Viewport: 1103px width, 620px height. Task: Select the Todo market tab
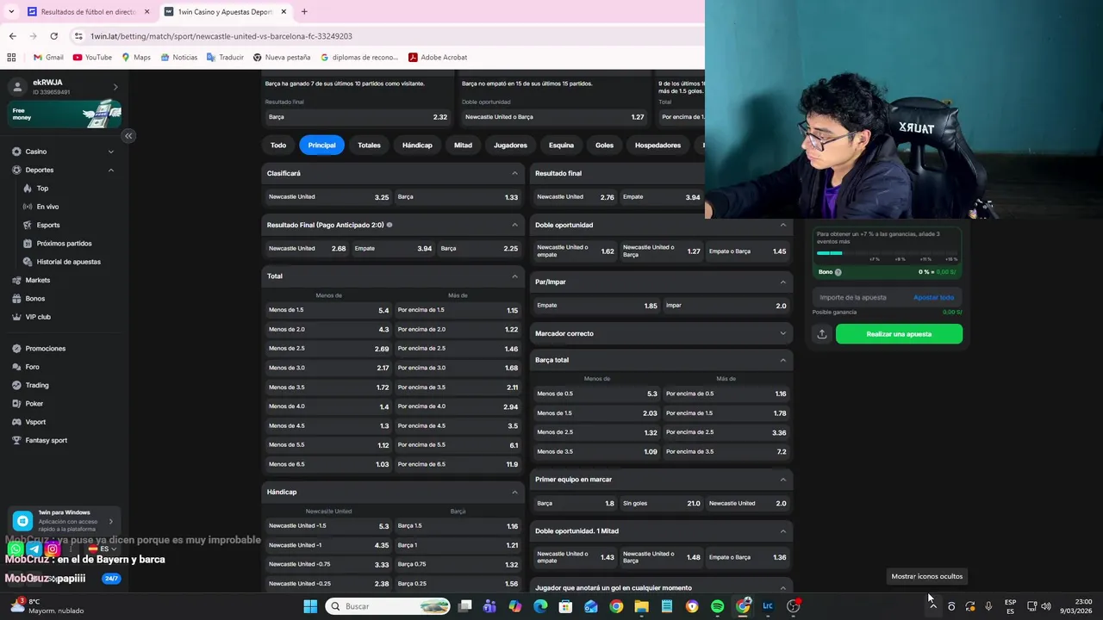click(x=278, y=146)
